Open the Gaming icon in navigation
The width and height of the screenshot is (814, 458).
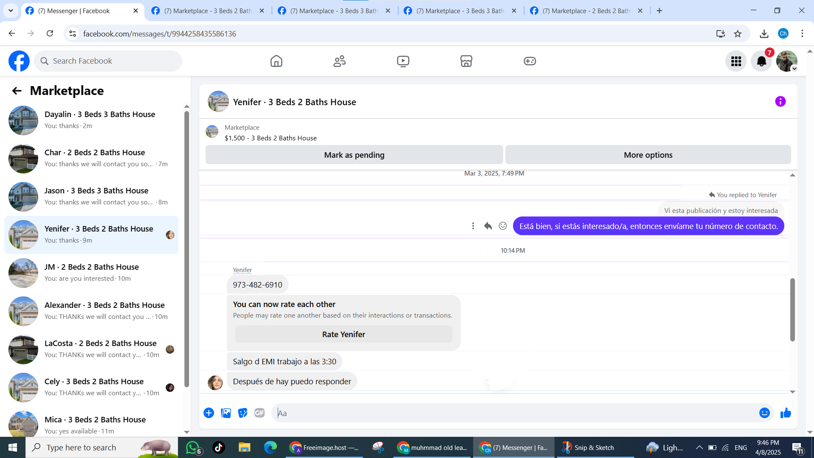(x=530, y=61)
